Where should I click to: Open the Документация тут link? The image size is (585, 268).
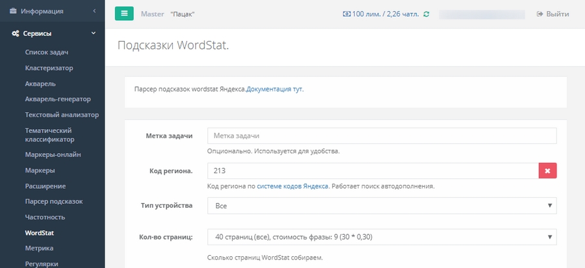[275, 90]
